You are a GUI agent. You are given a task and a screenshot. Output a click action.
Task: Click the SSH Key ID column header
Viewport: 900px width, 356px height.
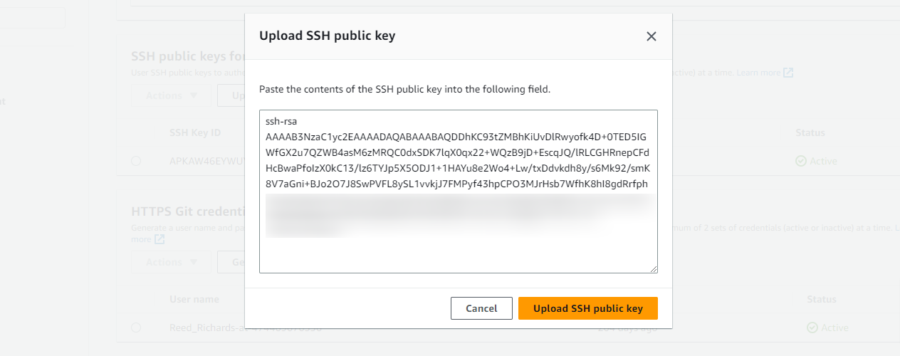tap(195, 132)
